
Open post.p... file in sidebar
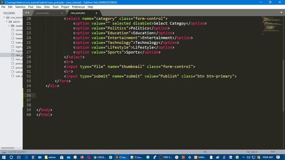tap(19, 63)
